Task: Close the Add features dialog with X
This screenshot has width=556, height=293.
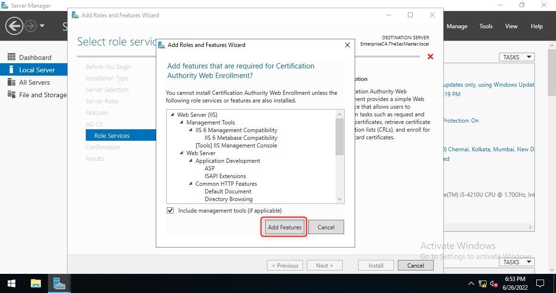Action: tap(347, 45)
